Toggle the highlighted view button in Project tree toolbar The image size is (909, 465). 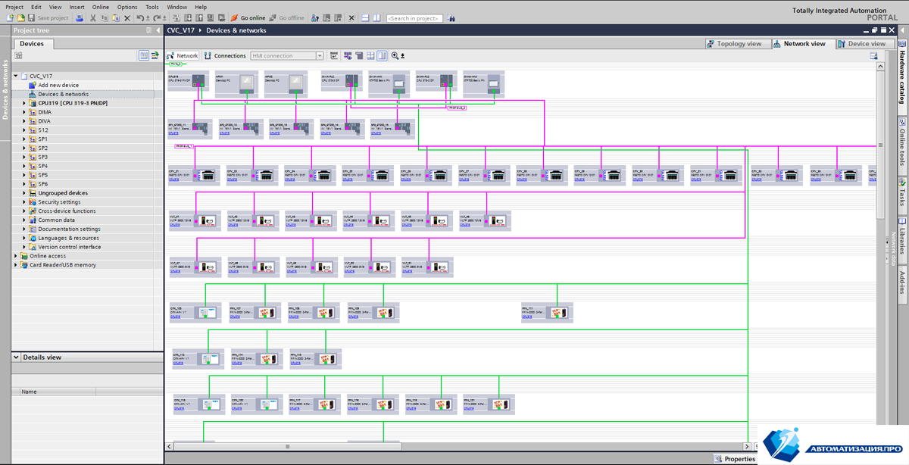(144, 55)
